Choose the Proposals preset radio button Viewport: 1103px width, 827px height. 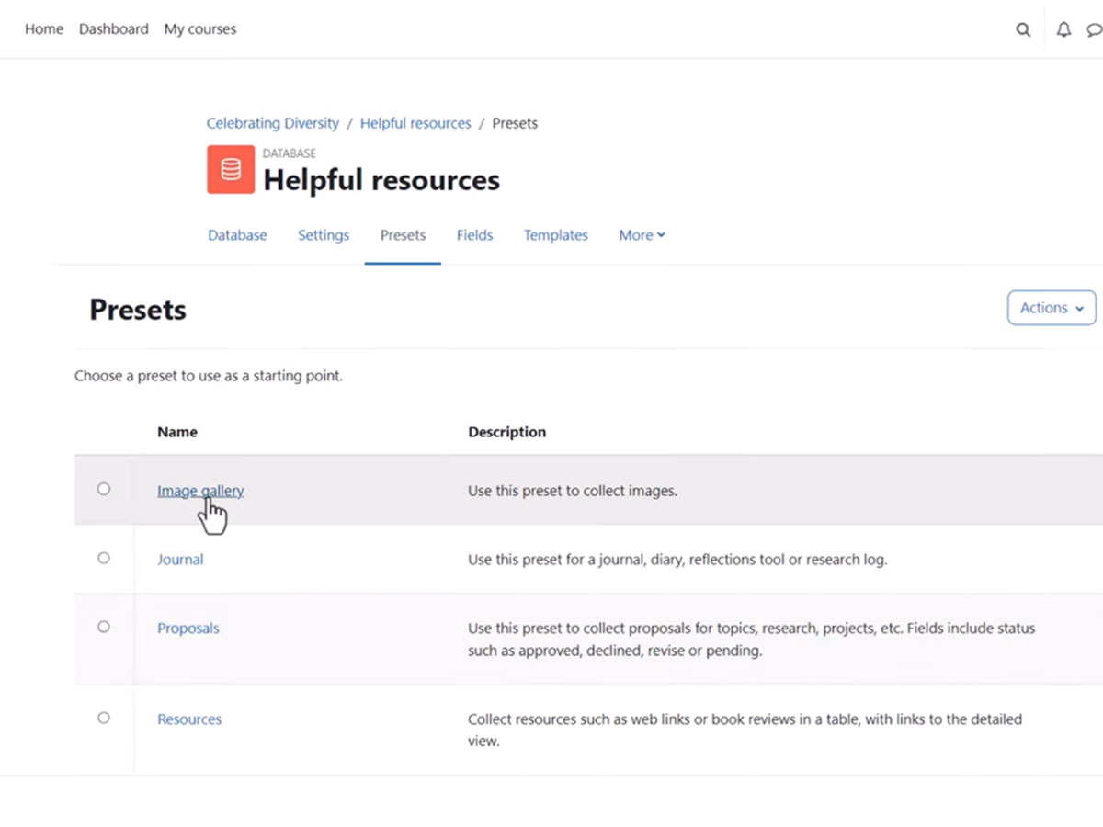[104, 627]
